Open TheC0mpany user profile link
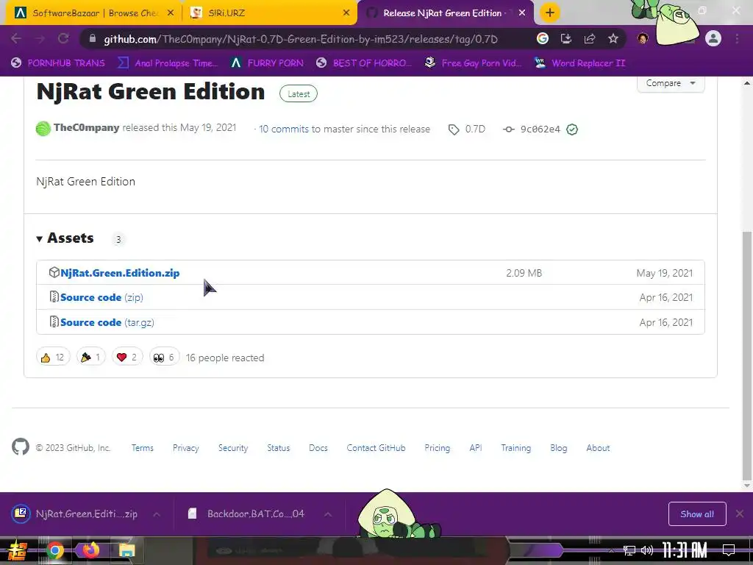 [x=87, y=127]
